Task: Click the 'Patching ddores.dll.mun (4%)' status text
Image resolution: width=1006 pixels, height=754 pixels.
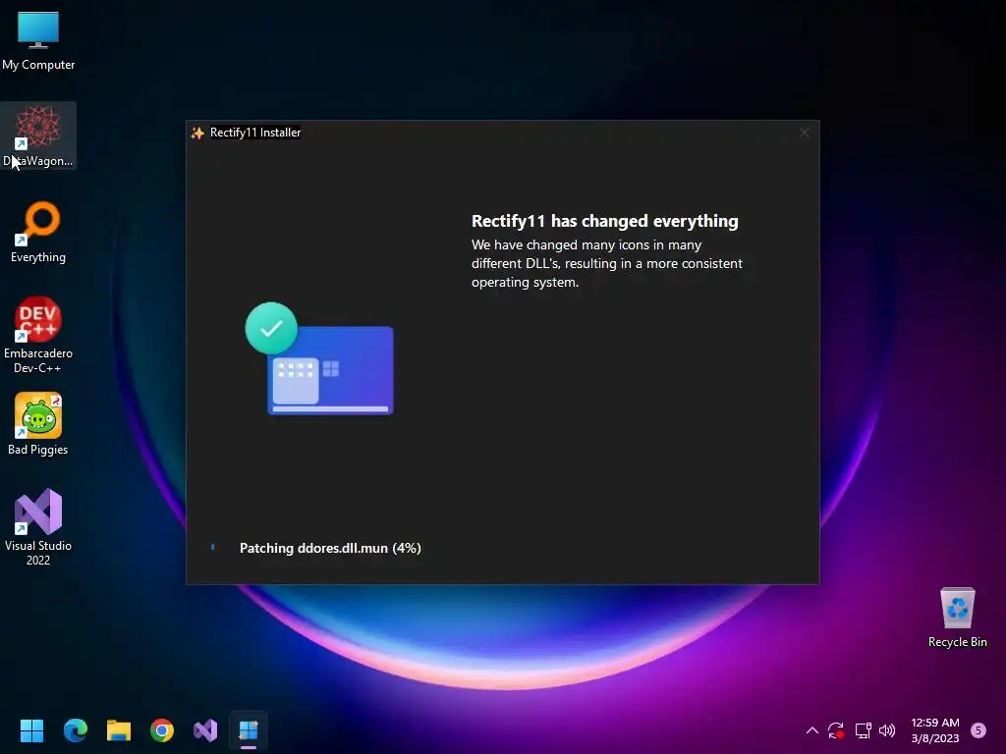Action: 330,548
